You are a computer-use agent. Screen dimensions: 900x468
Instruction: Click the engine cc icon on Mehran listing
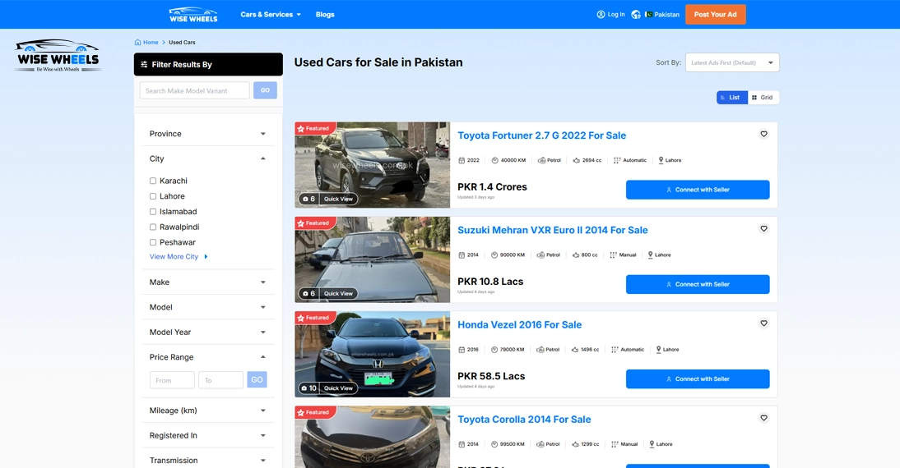click(x=576, y=255)
